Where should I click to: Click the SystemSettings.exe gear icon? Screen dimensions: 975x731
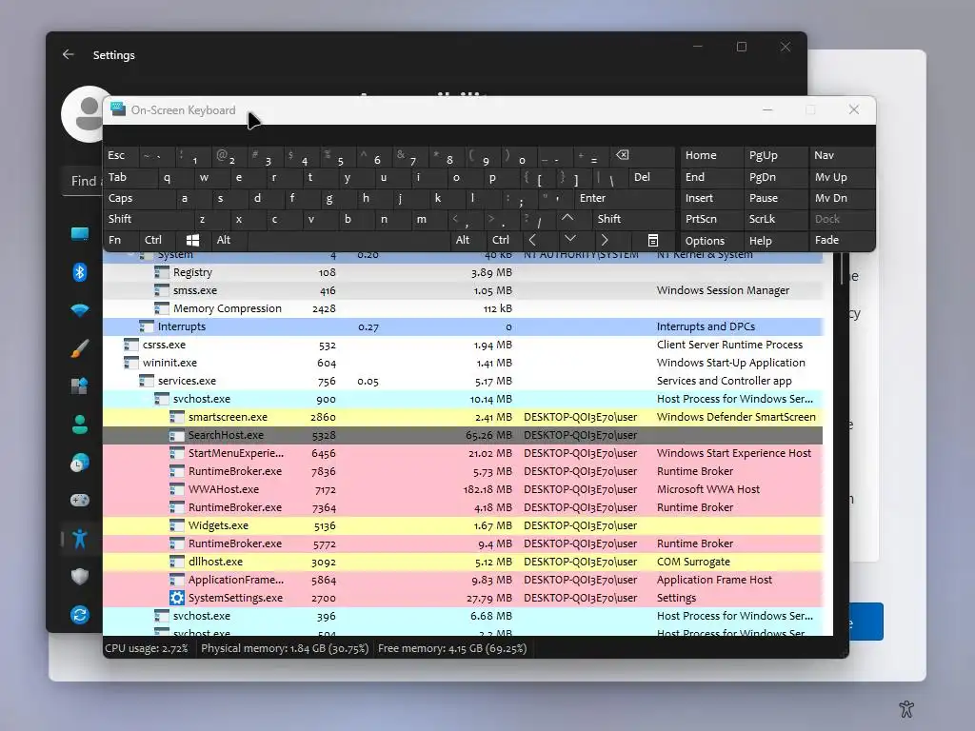177,598
